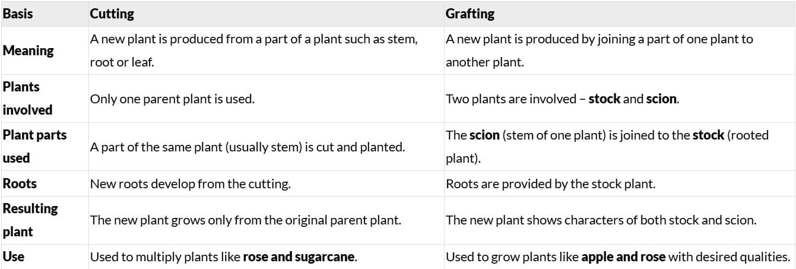Click the 'Grafting' column header

[470, 13]
